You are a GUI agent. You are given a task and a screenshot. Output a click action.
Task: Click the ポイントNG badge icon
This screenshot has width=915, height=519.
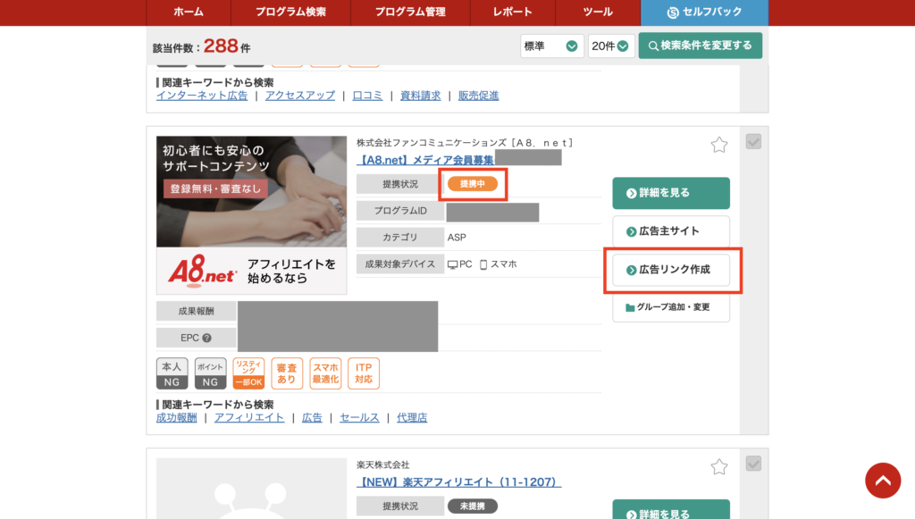pos(210,373)
